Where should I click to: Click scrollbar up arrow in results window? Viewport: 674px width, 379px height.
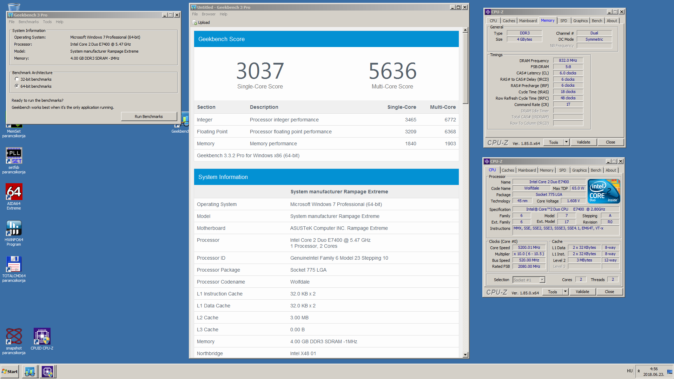pyautogui.click(x=465, y=30)
